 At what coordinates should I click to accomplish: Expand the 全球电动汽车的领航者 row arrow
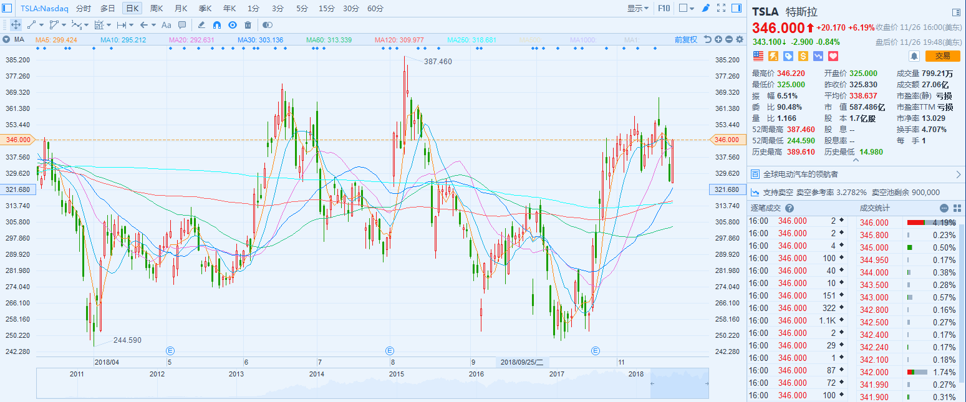[x=959, y=174]
